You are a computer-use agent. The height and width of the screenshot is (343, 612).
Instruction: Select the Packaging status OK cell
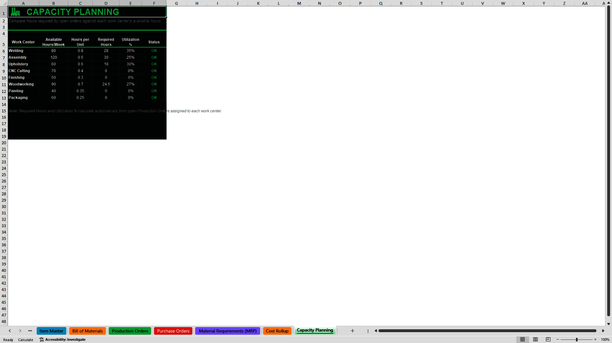point(154,98)
